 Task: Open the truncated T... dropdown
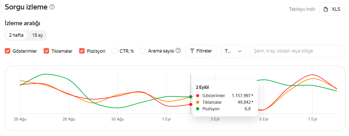pyautogui.click(x=233, y=51)
